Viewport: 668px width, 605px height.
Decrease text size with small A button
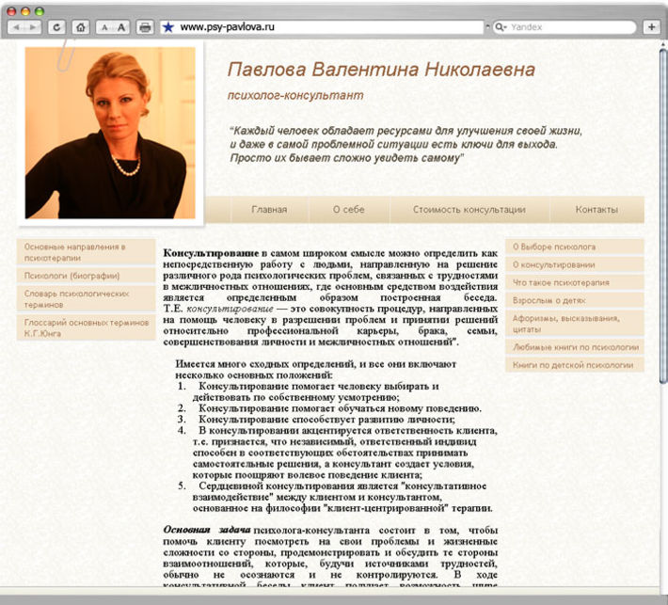(104, 27)
